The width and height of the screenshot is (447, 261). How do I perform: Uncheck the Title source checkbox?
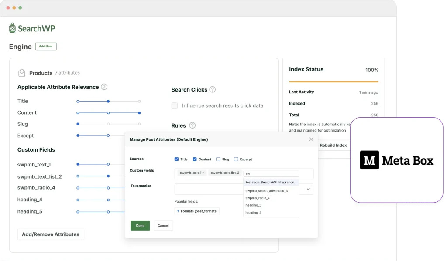(176, 159)
